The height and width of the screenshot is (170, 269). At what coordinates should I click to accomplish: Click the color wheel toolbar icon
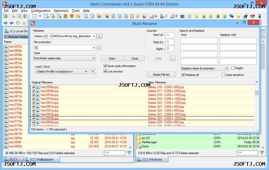145,16
